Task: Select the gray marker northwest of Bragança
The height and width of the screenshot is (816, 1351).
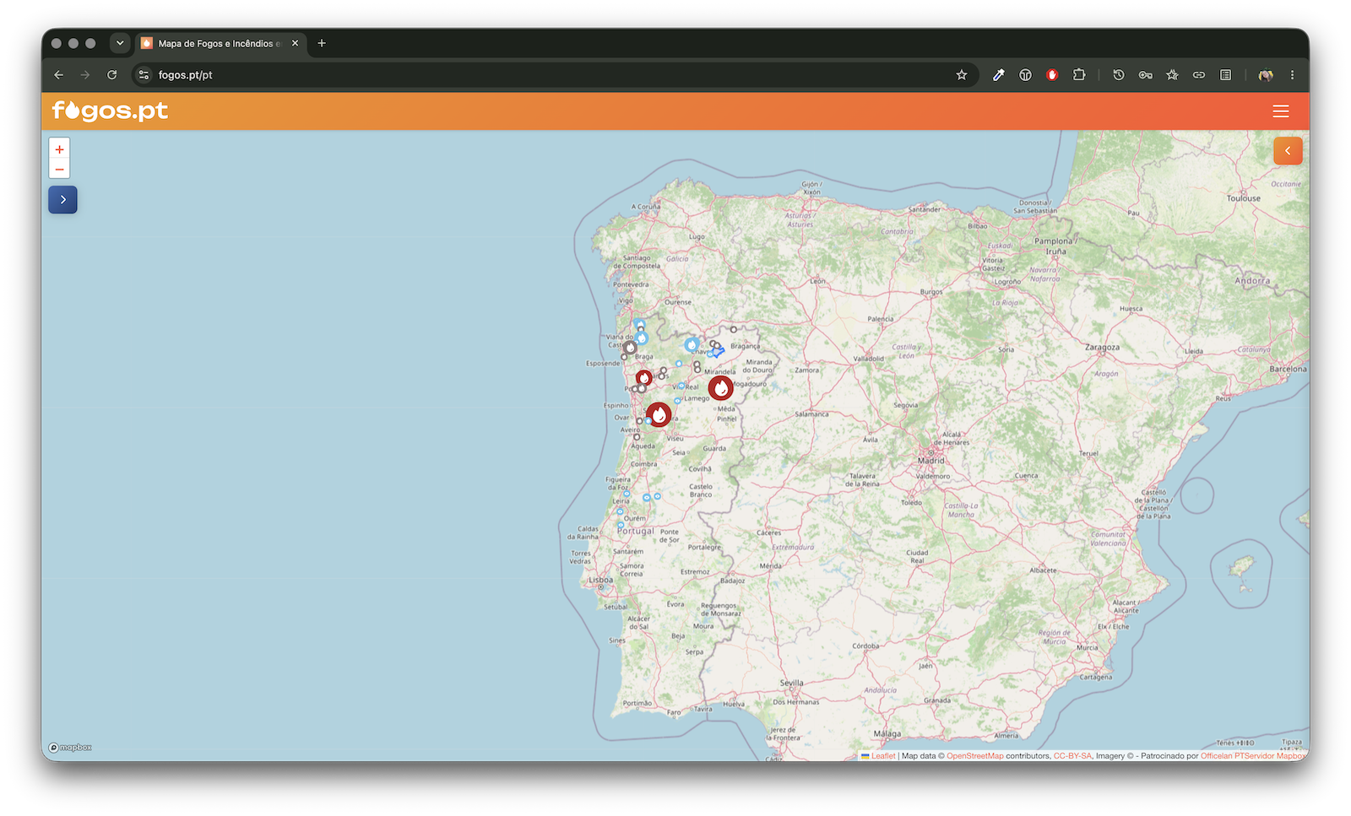Action: [734, 329]
